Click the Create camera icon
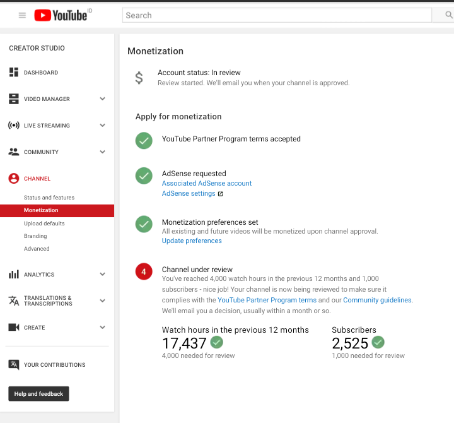454x423 pixels. click(x=14, y=327)
